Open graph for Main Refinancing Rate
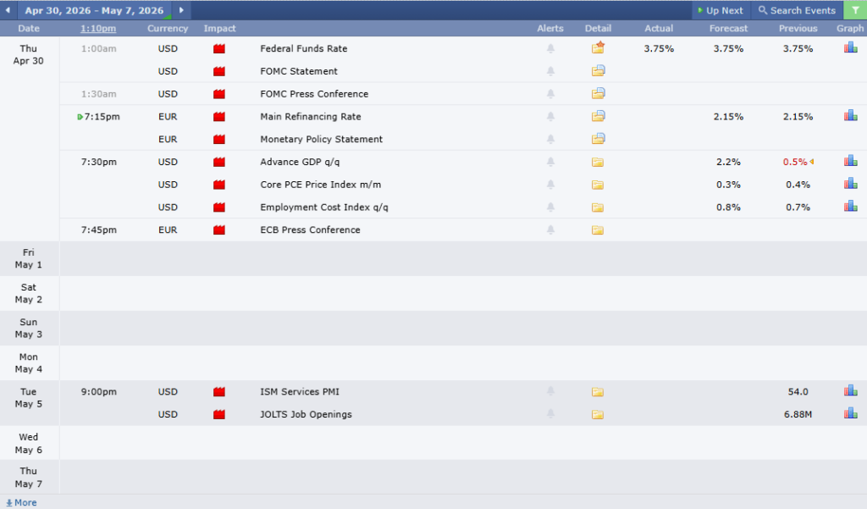867x509 pixels. [850, 116]
